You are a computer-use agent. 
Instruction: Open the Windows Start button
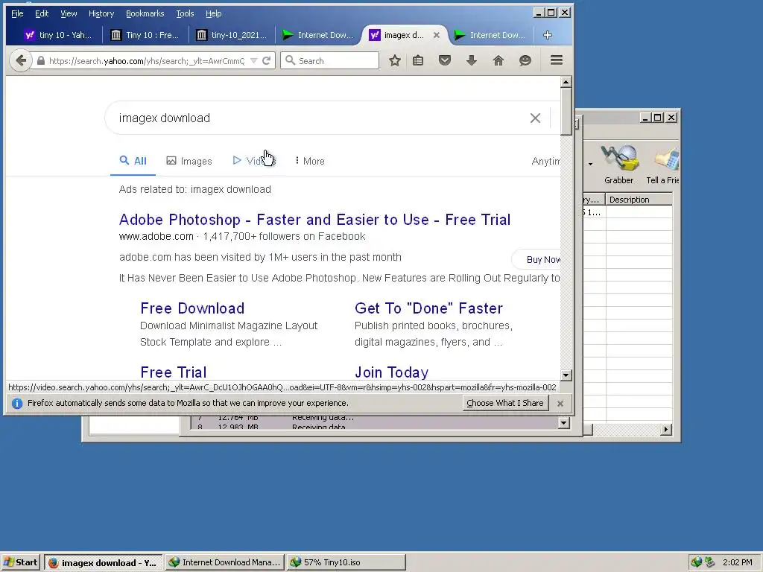pos(21,563)
